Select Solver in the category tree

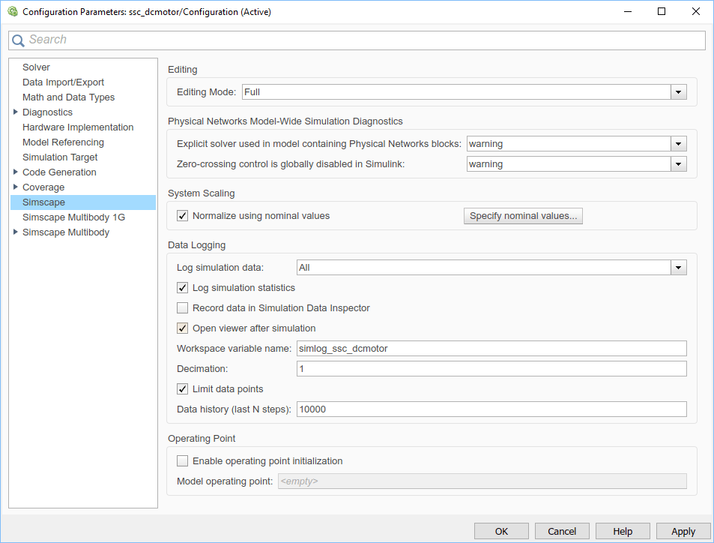click(36, 67)
